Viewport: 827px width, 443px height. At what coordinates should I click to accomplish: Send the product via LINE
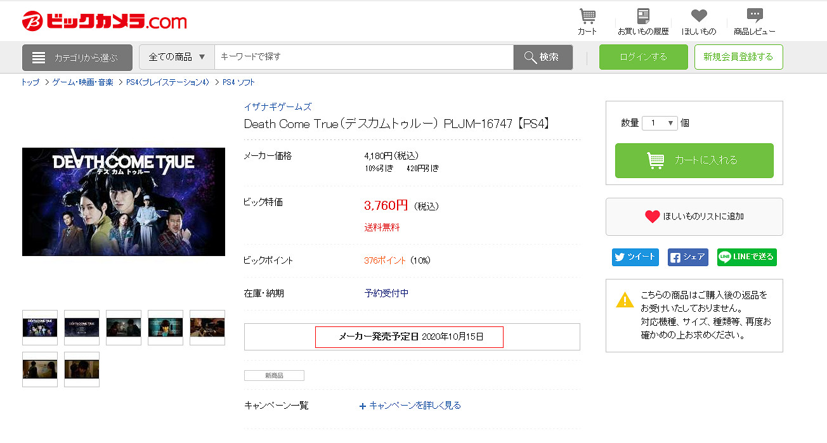(746, 257)
